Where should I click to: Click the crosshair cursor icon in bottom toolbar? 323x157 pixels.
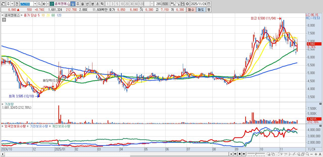coord(282,154)
